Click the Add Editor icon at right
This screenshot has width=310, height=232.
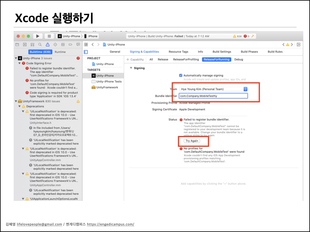click(298, 45)
